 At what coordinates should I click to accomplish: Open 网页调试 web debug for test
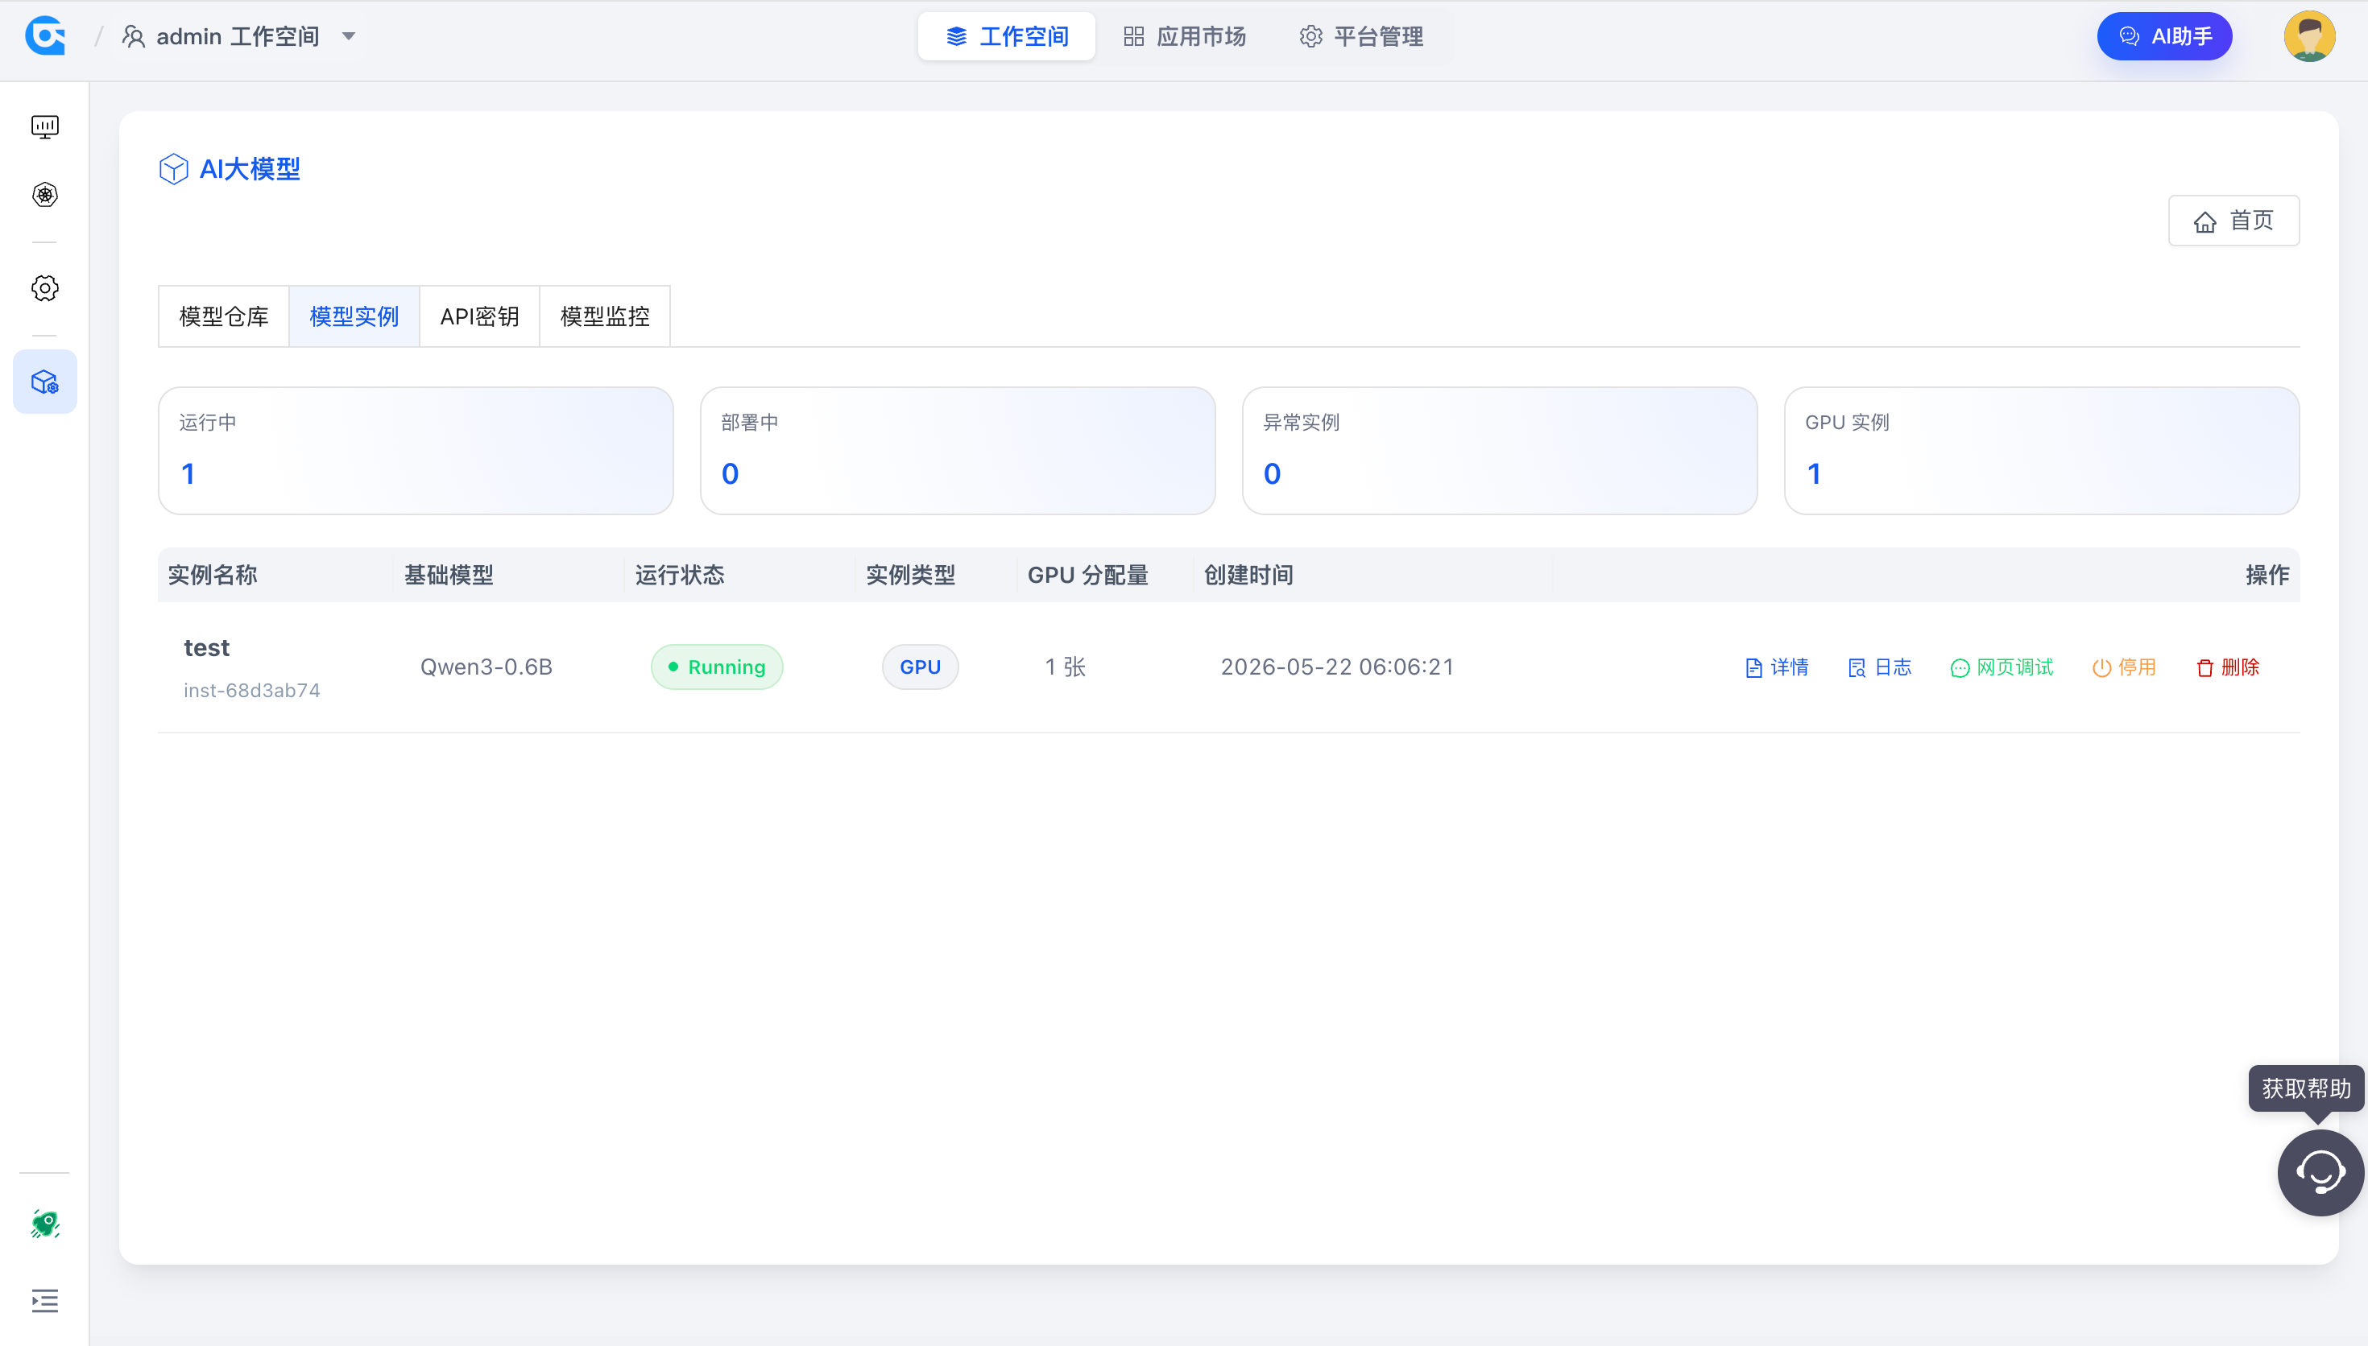(2002, 667)
